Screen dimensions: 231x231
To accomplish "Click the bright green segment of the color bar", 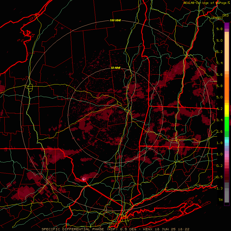I will (x=227, y=124).
